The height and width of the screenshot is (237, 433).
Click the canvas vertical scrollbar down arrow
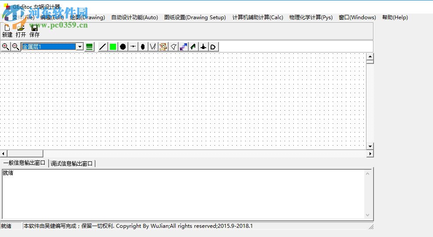370,146
